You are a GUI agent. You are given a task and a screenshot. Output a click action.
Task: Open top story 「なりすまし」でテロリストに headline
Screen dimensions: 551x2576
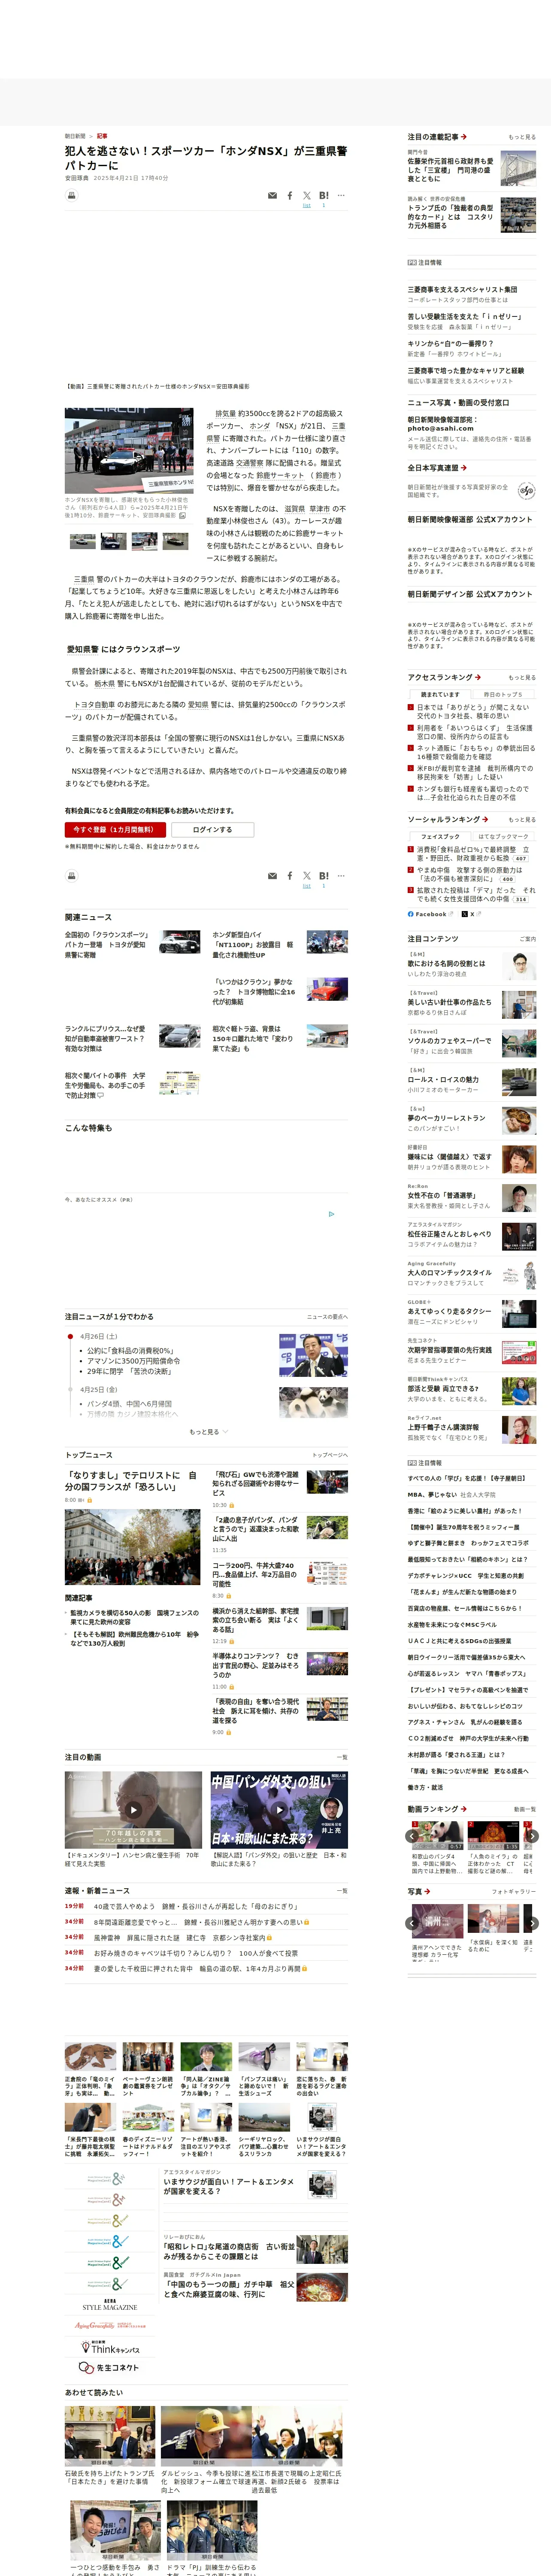coord(131,1481)
